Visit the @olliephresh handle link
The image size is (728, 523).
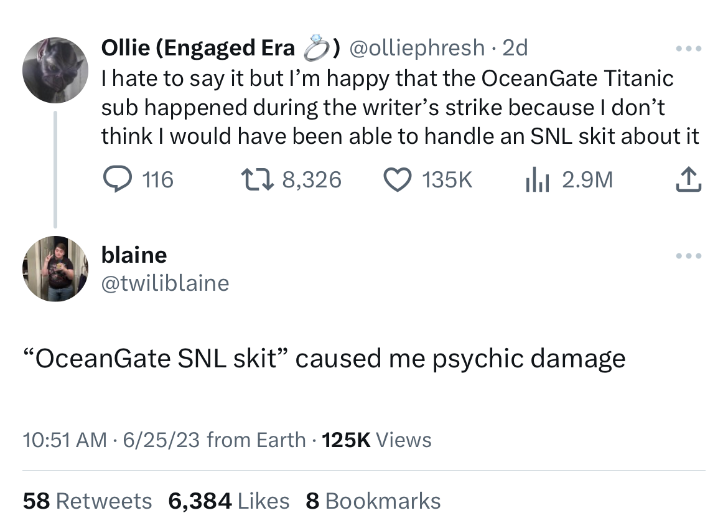pos(417,47)
